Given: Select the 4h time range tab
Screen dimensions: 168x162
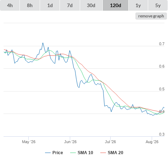Looking at the screenshot, I should point(10,5).
